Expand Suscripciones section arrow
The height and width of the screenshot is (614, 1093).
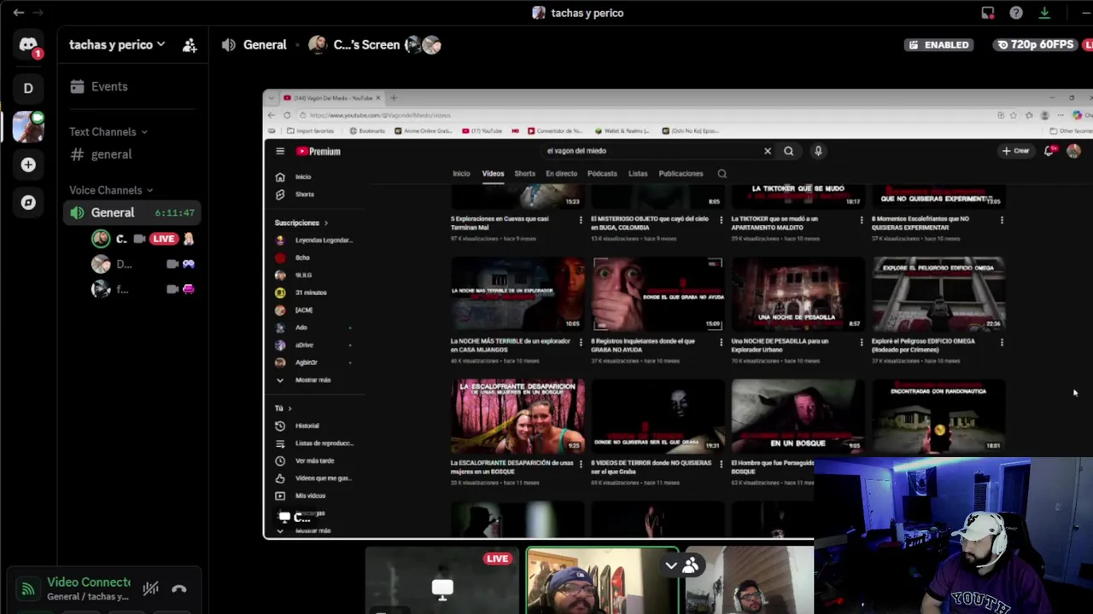coord(325,223)
